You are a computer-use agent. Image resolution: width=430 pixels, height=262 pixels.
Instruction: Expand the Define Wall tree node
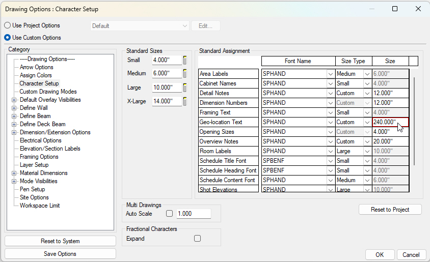coord(14,108)
